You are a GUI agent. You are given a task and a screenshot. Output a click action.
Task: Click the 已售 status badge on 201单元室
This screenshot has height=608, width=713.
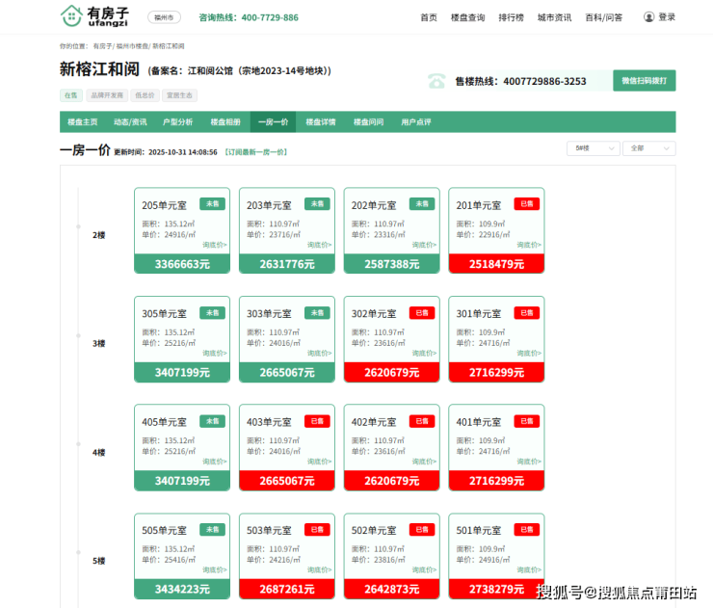coord(526,204)
